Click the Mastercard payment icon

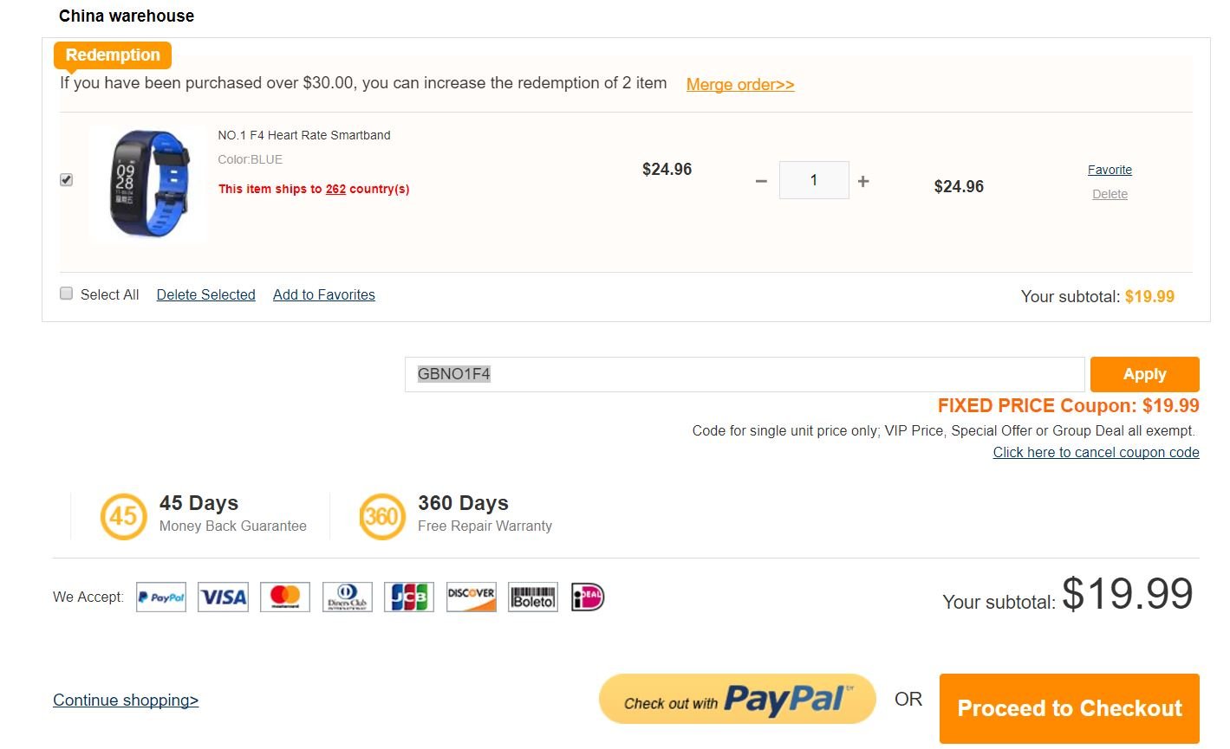(285, 597)
